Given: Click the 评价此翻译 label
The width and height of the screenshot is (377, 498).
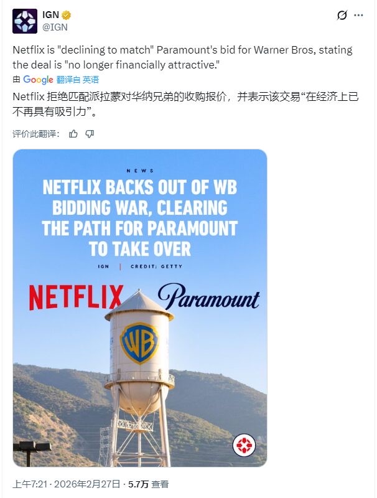Looking at the screenshot, I should [x=36, y=134].
